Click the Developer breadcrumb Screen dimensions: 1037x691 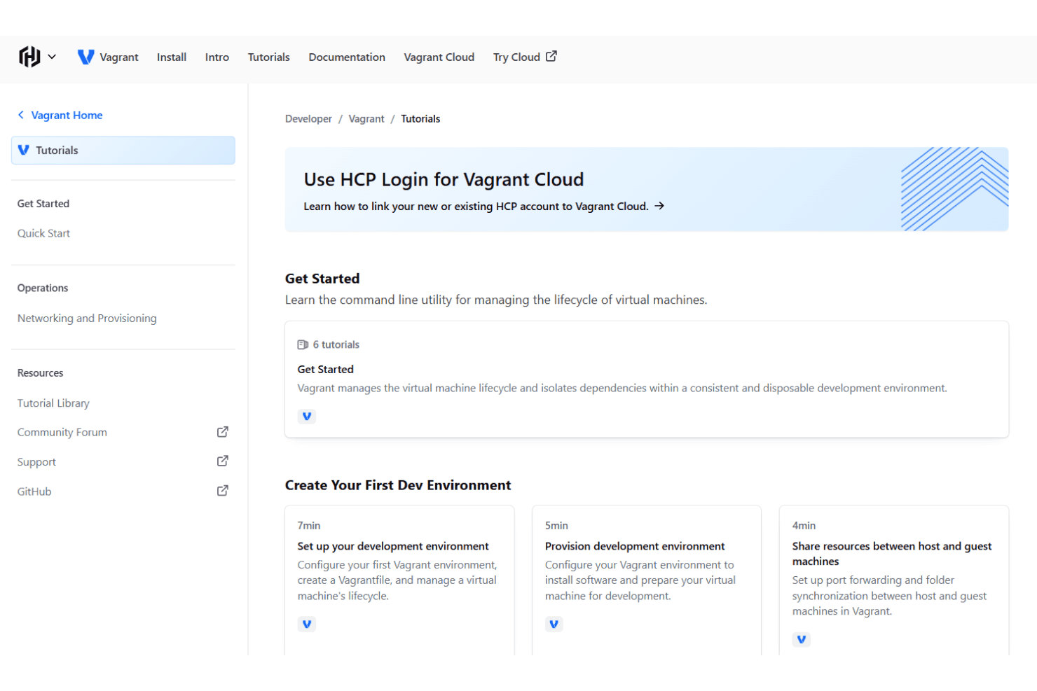pos(308,119)
